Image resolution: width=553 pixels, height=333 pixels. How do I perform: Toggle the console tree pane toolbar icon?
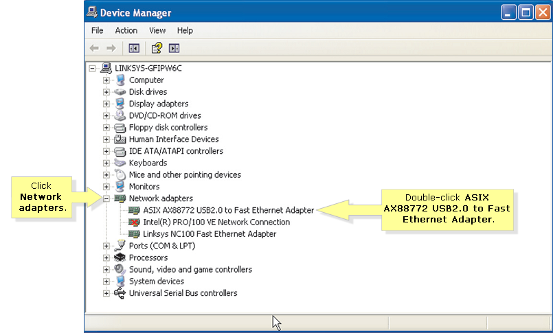coord(134,48)
